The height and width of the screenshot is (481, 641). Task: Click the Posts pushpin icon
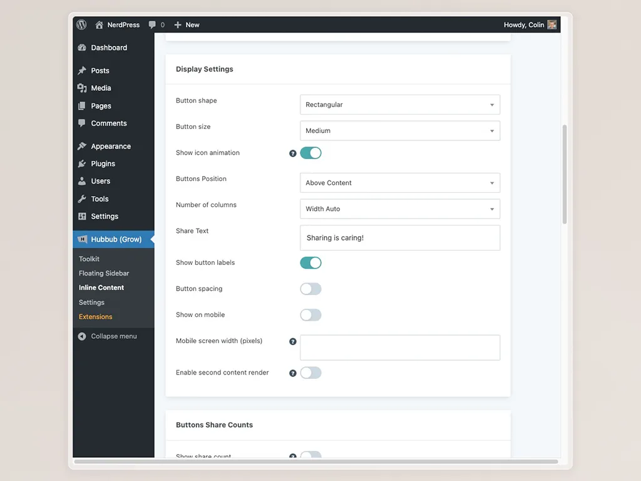(82, 70)
